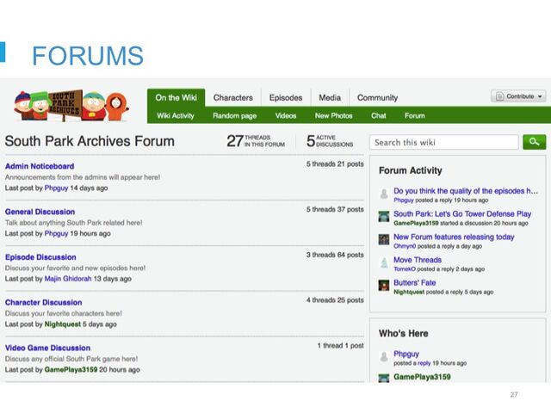
Task: Select the On the Wiki tab
Action: [176, 97]
